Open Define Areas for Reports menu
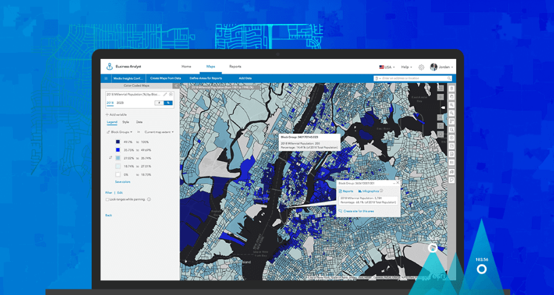The width and height of the screenshot is (554, 295). click(206, 78)
